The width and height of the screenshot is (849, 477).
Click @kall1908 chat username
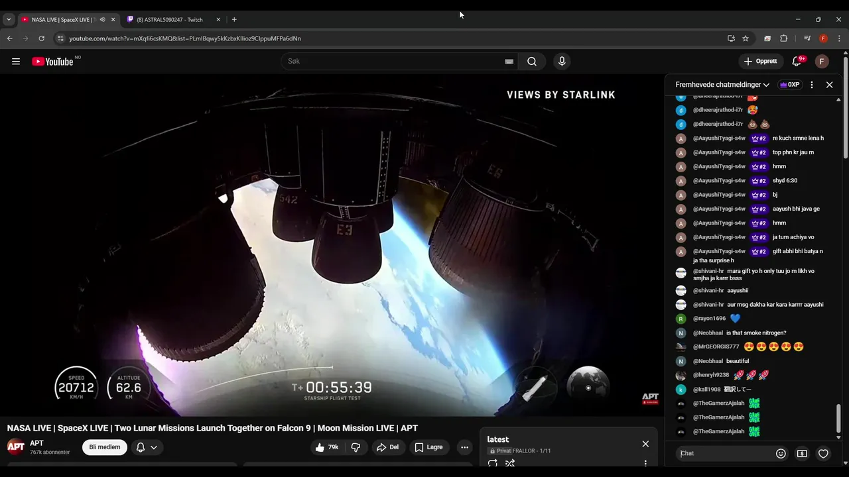point(706,389)
